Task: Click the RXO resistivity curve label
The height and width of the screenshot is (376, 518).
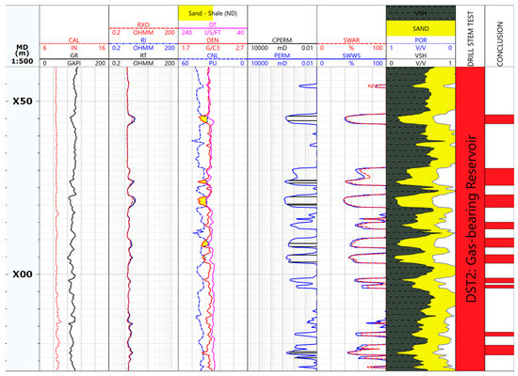Action: [x=143, y=25]
